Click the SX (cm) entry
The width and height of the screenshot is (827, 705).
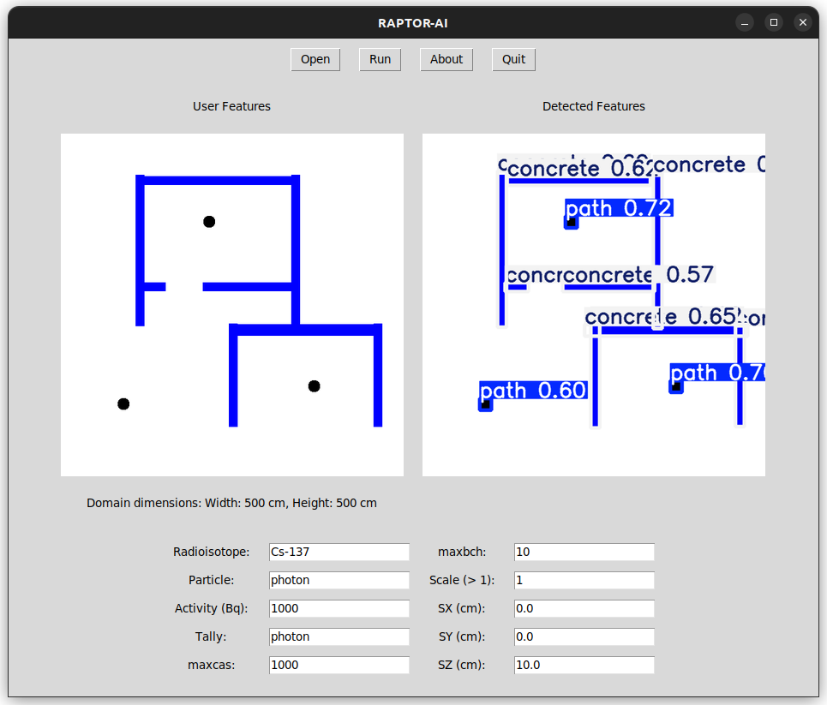(x=584, y=609)
